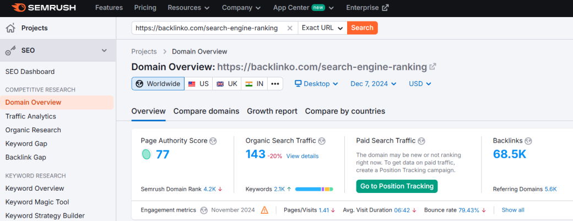The image size is (573, 221).
Task: Click the Desktop monitor icon
Action: (298, 84)
